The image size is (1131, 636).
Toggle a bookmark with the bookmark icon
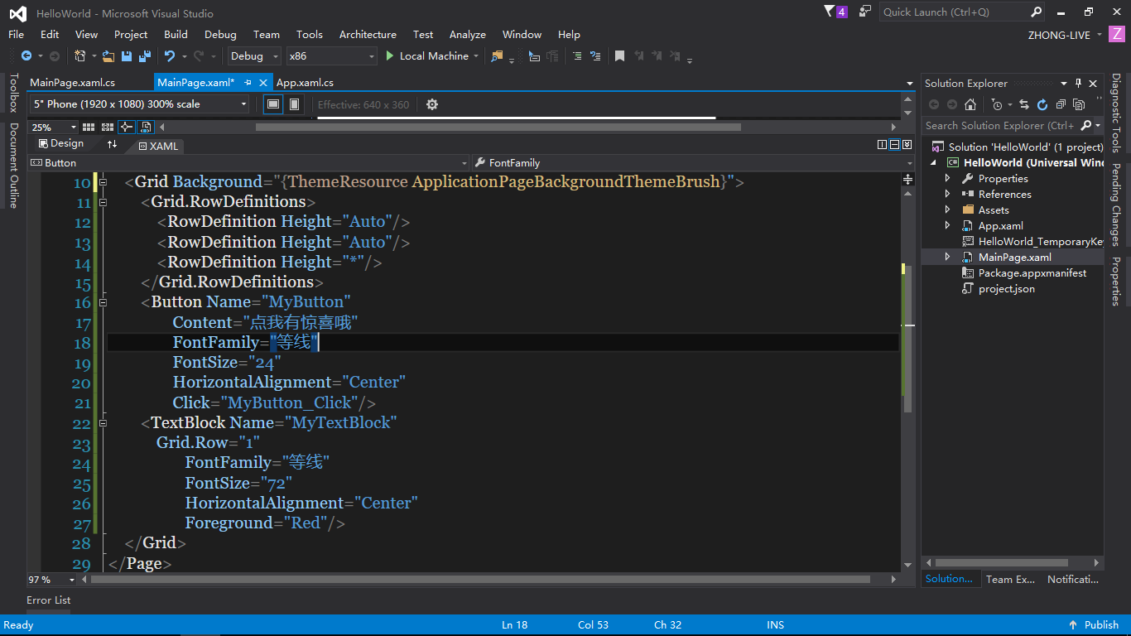point(618,55)
